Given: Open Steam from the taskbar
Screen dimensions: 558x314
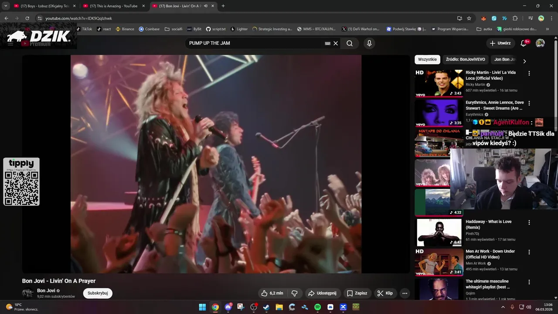Looking at the screenshot, I should click(266, 307).
